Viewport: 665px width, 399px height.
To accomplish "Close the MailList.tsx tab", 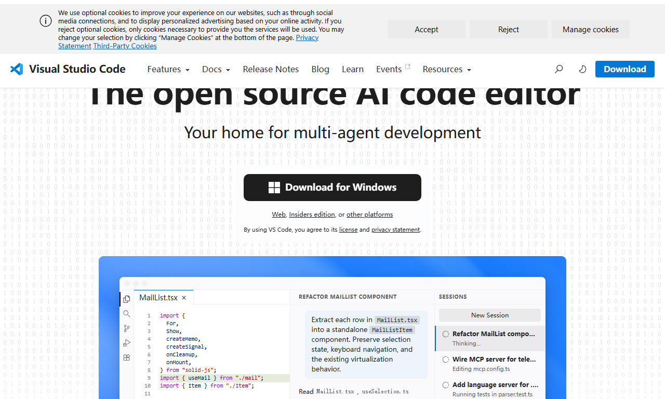I will point(184,298).
